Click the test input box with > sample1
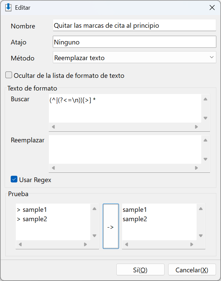 click(53, 222)
